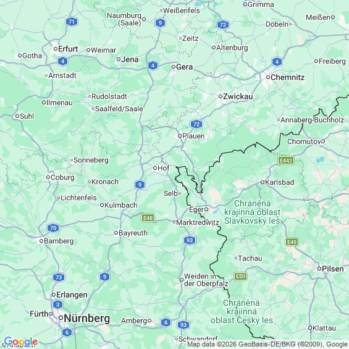
Task: Click the E48 route marker near Marktredwitz
Action: [148, 217]
